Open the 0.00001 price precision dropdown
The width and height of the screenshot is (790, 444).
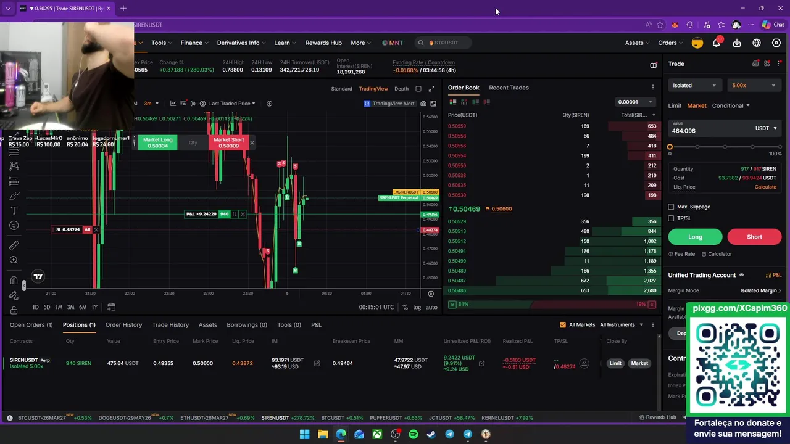(635, 102)
